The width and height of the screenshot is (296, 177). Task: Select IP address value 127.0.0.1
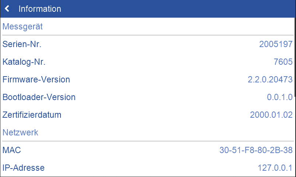[275, 168]
